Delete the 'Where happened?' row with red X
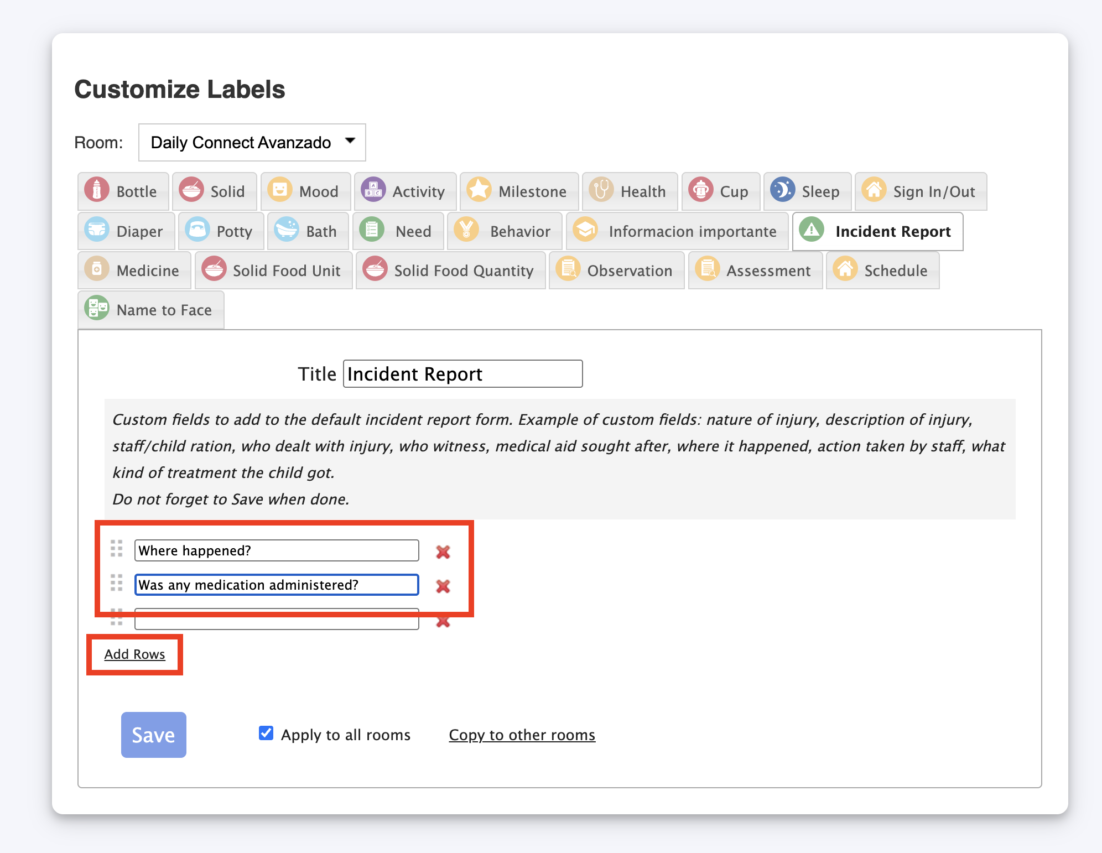The width and height of the screenshot is (1102, 853). click(x=443, y=552)
